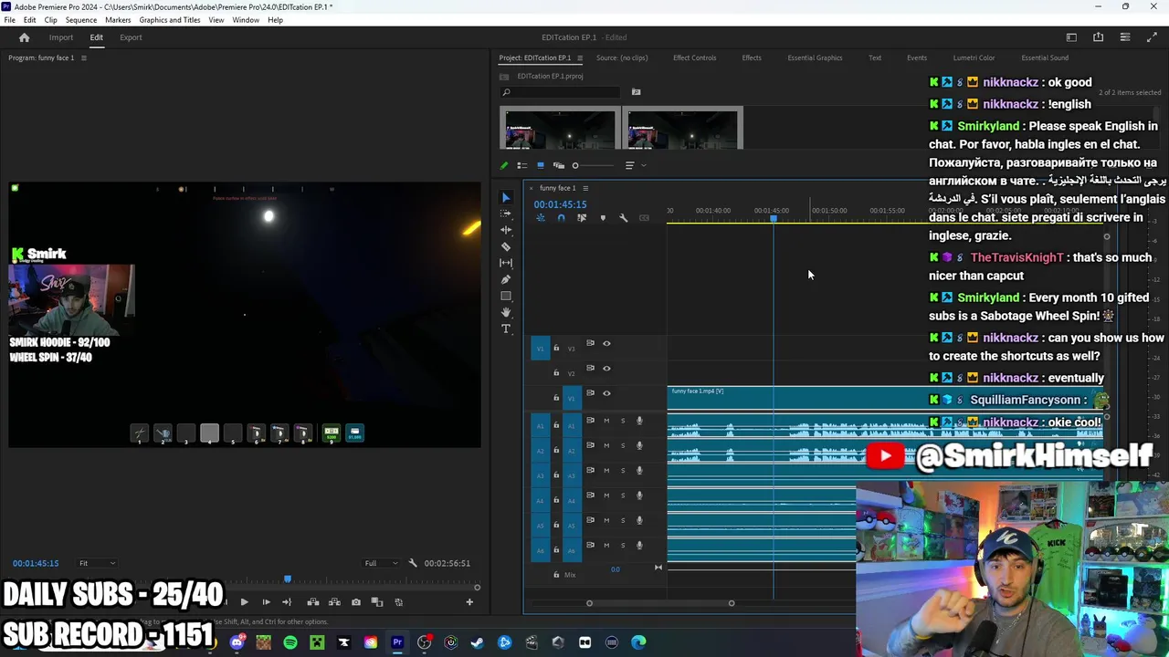Toggle V2 track output eye
Image resolution: width=1169 pixels, height=657 pixels.
[x=606, y=368]
